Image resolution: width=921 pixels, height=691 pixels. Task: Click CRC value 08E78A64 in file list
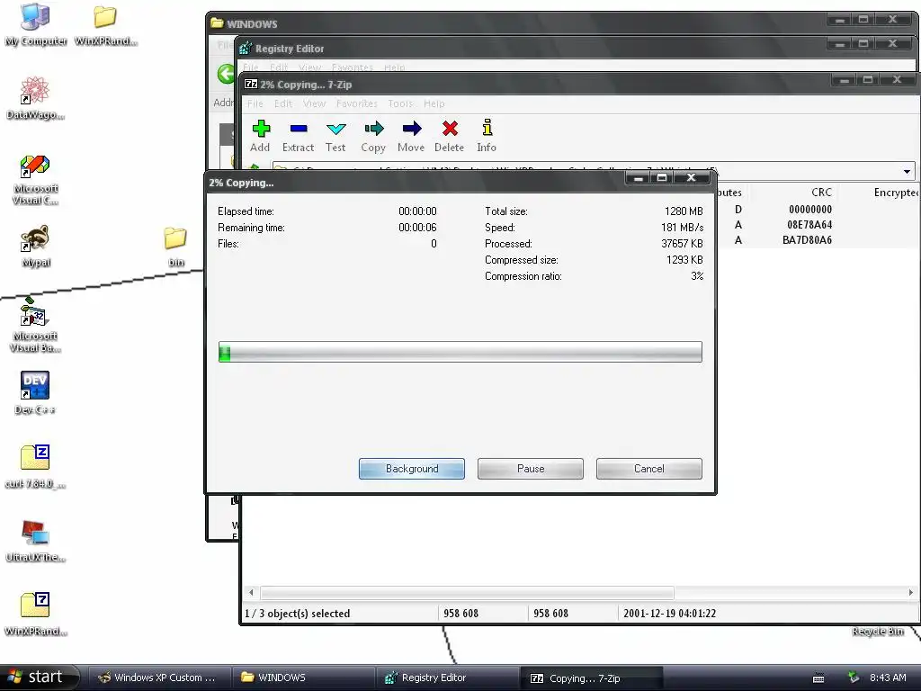(809, 224)
